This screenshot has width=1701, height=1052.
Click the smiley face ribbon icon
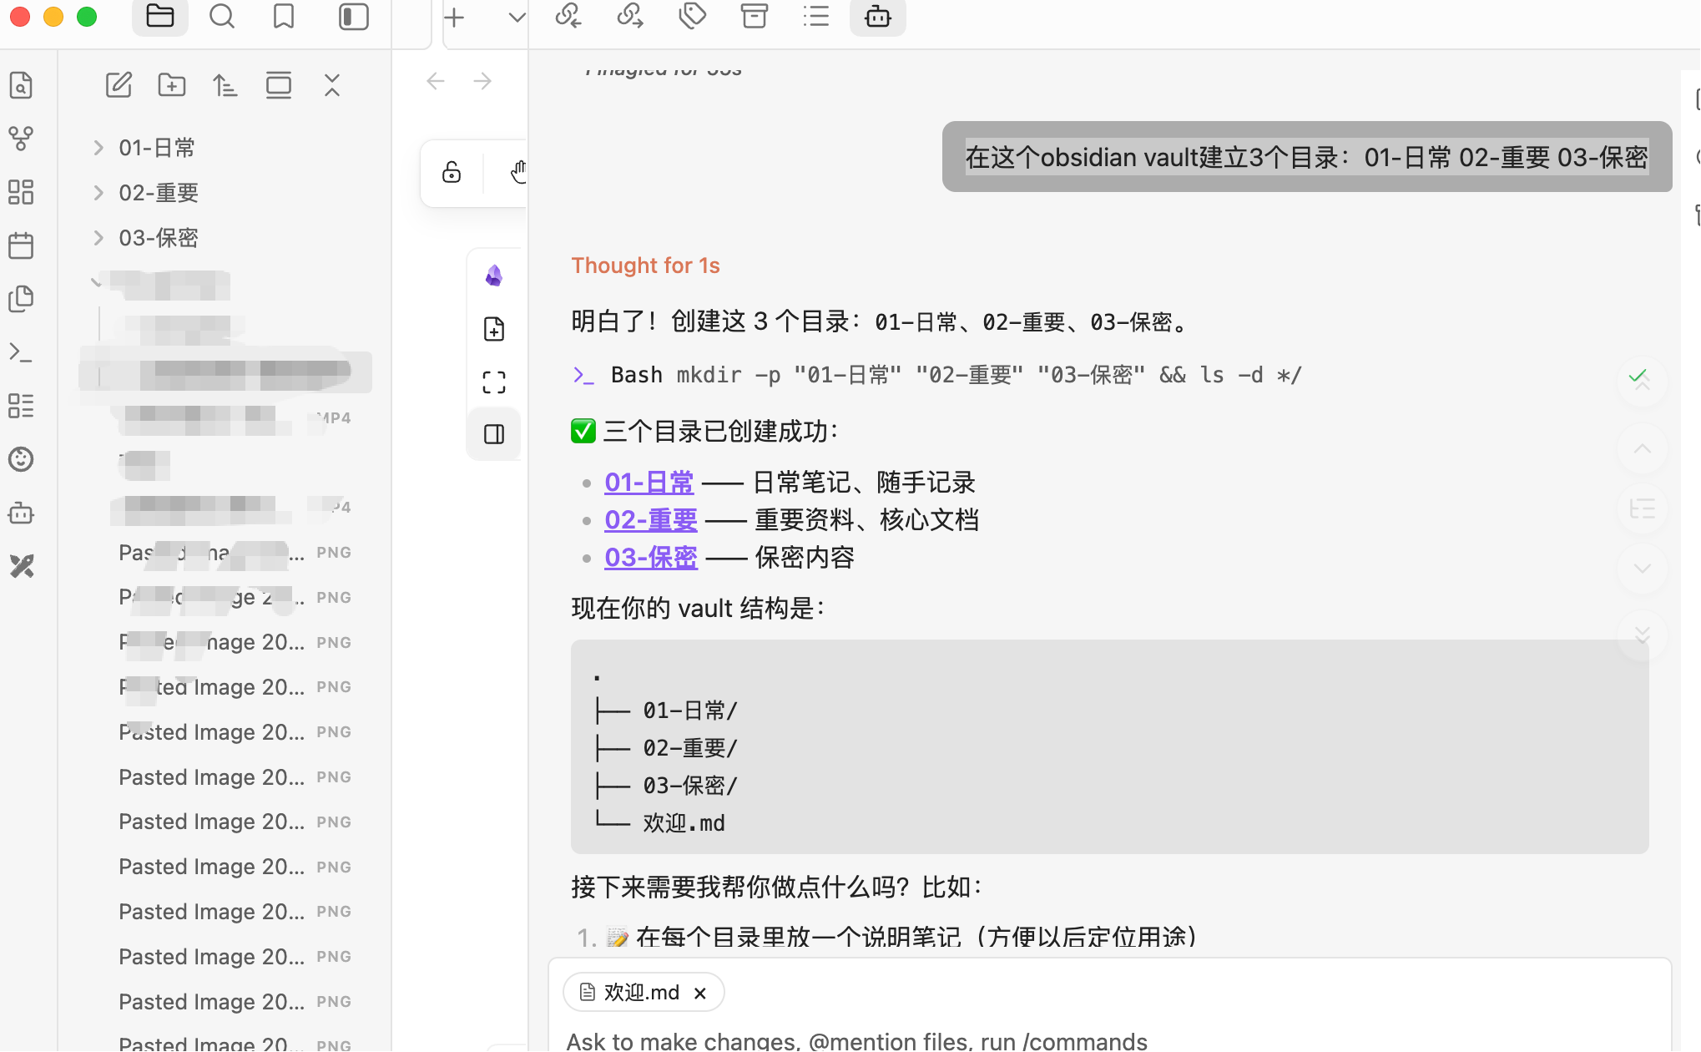click(x=21, y=459)
